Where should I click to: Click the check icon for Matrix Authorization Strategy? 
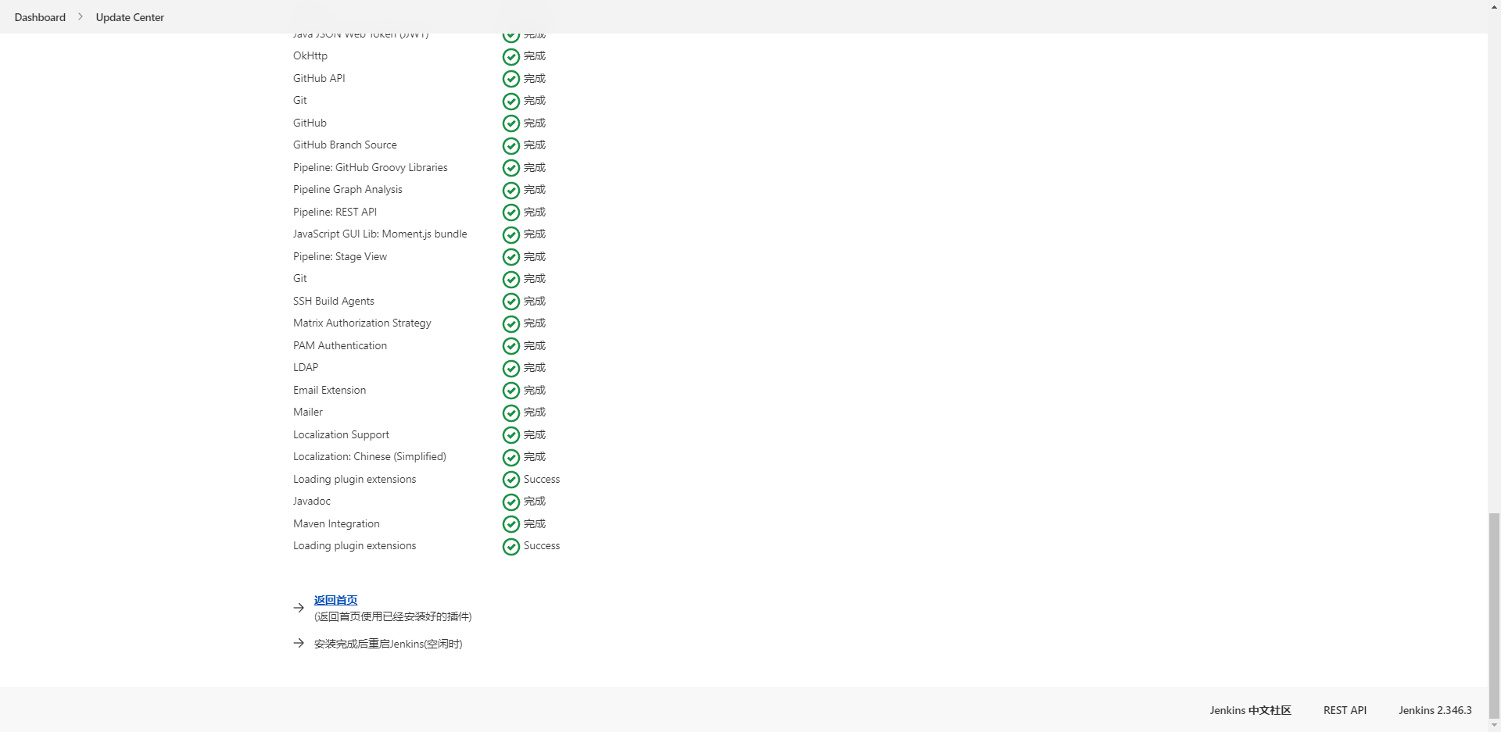pos(511,324)
